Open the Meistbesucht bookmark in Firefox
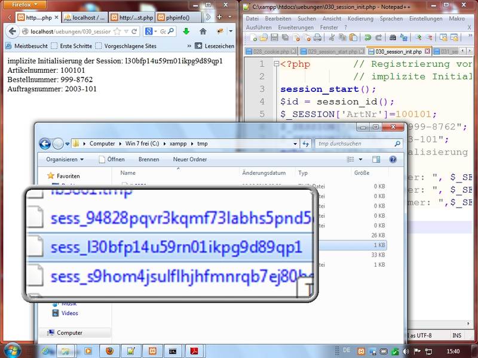Screen dimensions: 478x358 pos(26,46)
